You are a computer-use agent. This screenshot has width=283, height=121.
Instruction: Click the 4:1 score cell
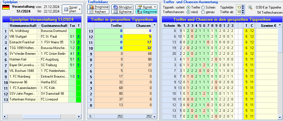[x=72, y=54]
